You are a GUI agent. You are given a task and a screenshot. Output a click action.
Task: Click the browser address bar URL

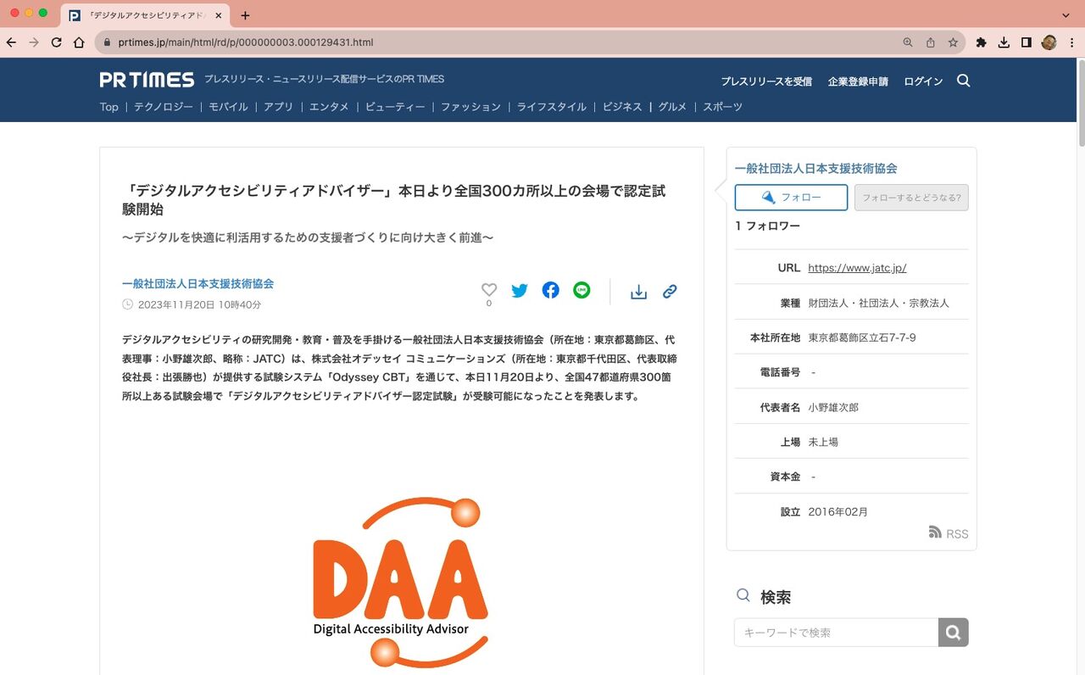tap(246, 42)
